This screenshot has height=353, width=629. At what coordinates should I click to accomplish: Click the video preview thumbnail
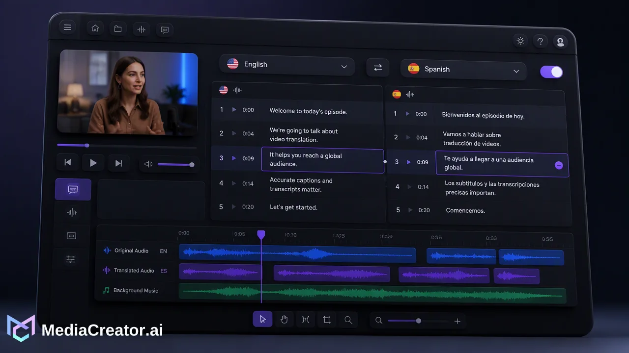pyautogui.click(x=128, y=93)
